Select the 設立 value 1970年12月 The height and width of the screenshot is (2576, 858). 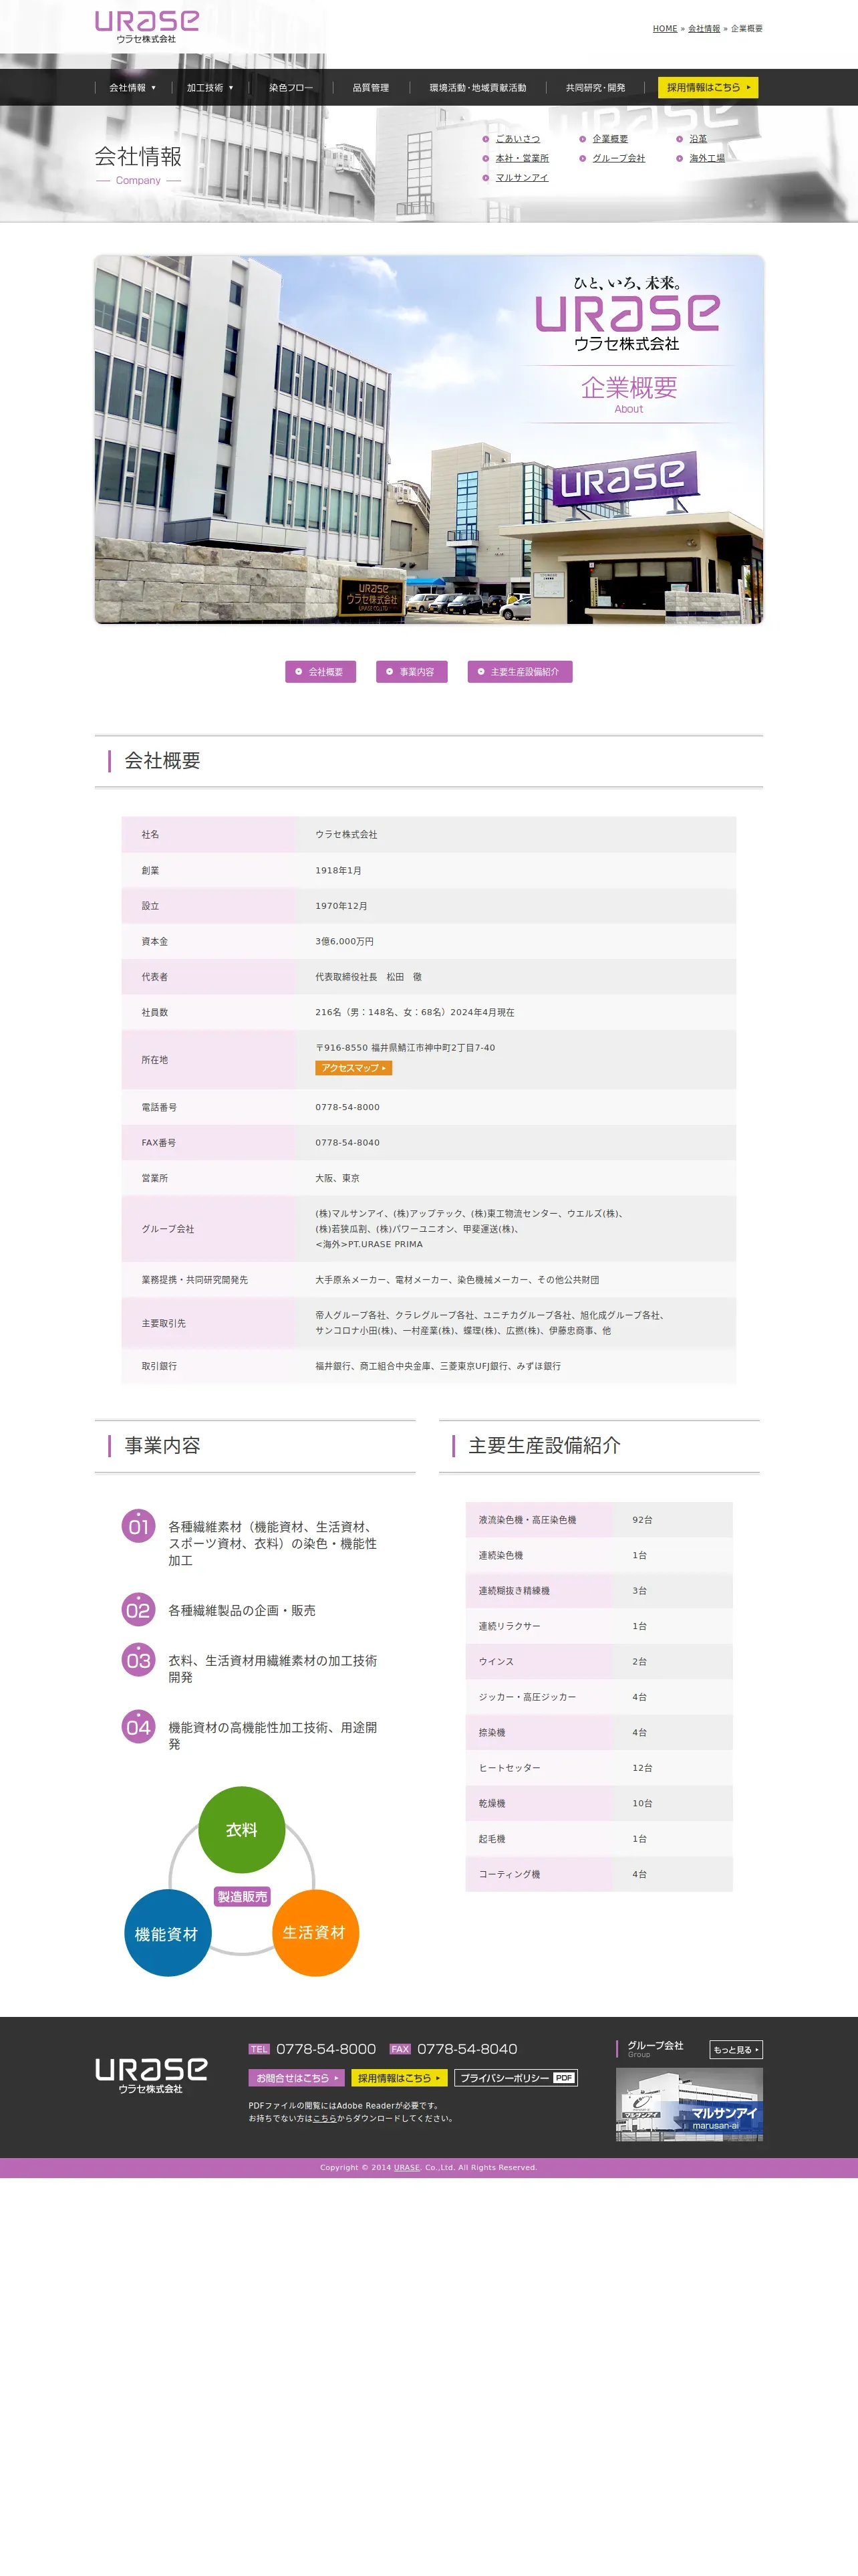(x=341, y=906)
